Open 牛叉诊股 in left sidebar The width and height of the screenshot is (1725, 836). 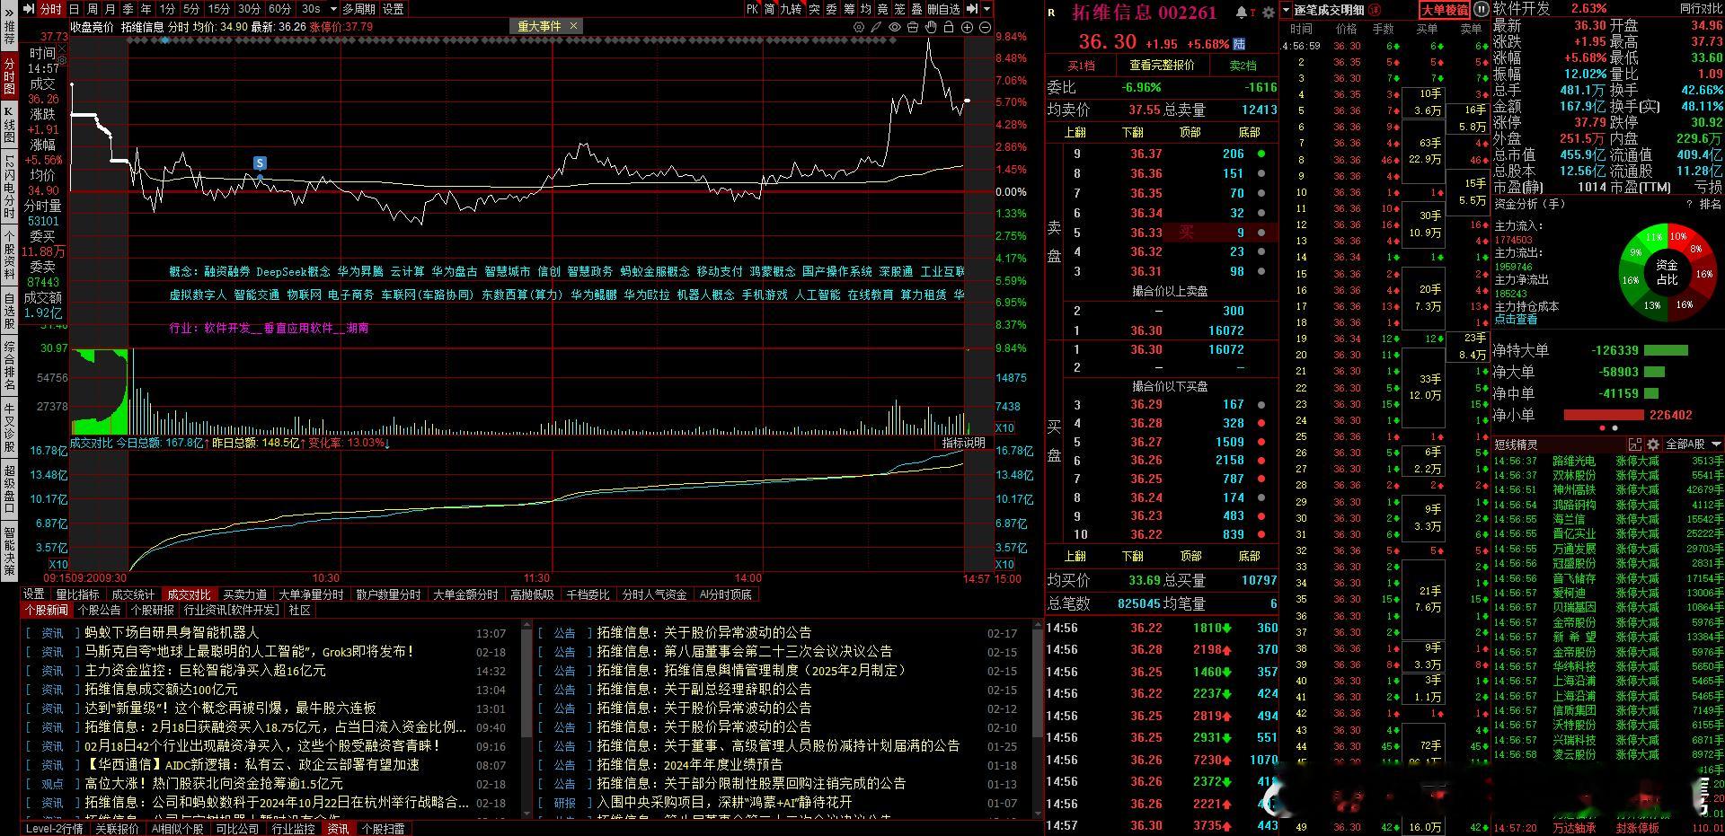click(9, 428)
